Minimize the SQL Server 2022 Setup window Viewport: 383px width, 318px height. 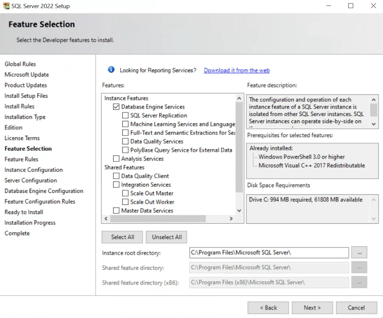tap(328, 6)
